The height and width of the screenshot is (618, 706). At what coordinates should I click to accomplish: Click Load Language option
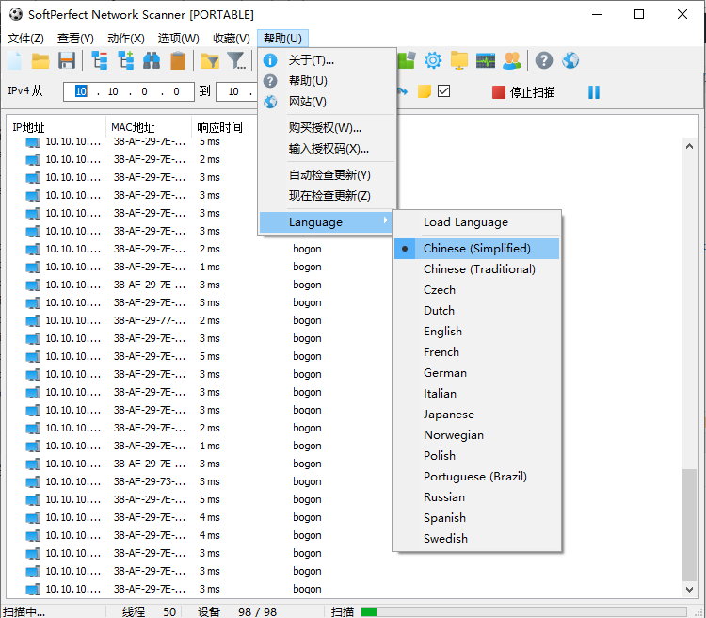pos(477,222)
